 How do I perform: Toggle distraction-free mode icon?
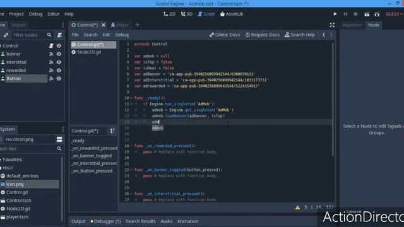(332, 25)
